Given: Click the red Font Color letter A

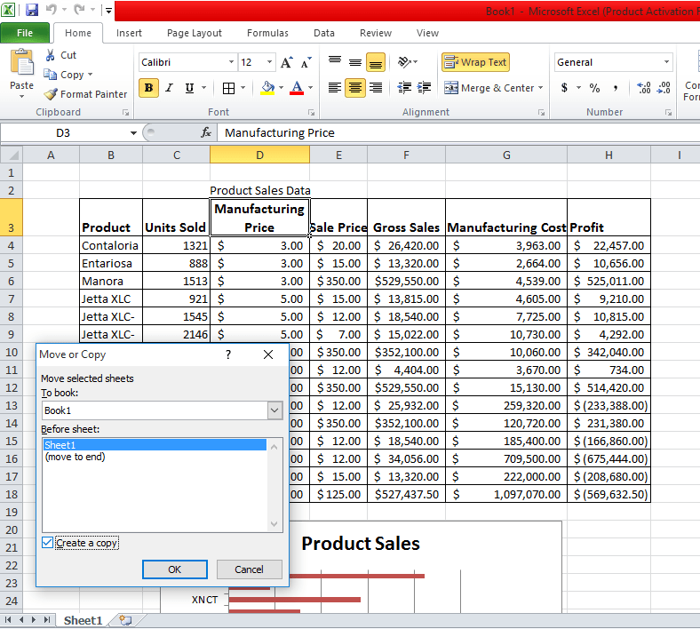Looking at the screenshot, I should (297, 88).
